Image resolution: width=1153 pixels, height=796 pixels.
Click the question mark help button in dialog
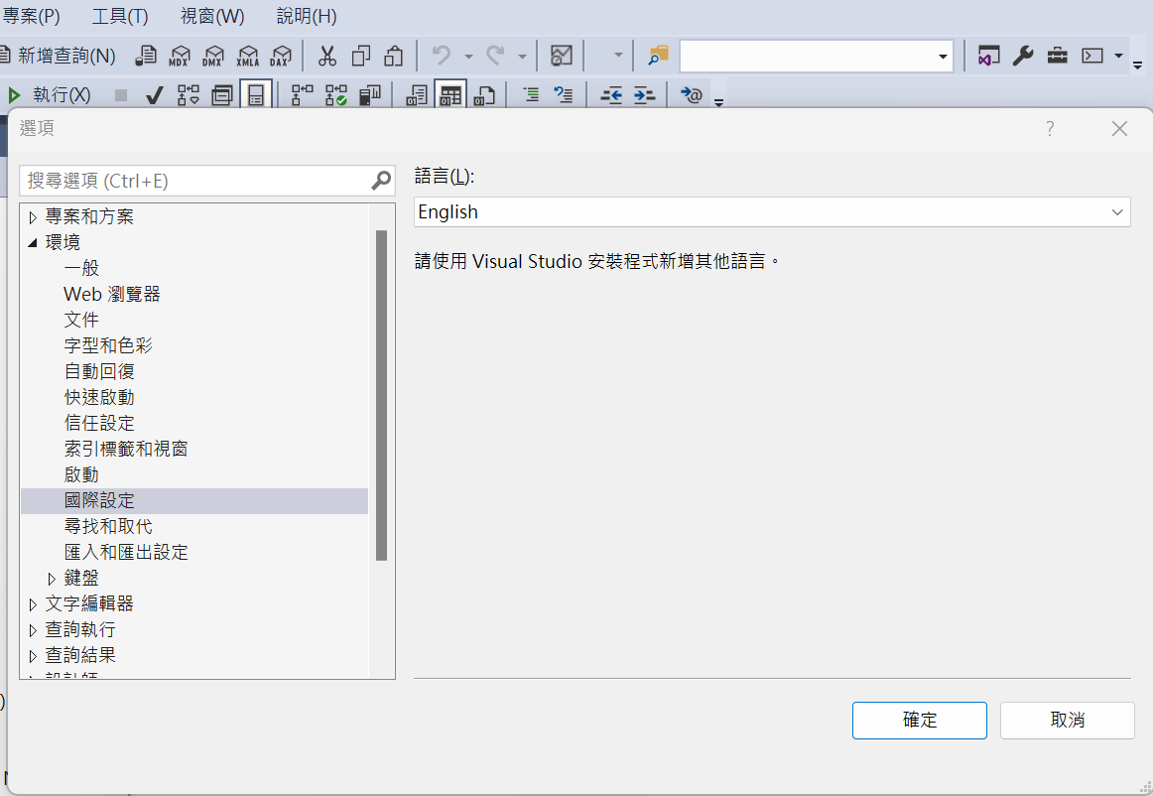(1050, 129)
